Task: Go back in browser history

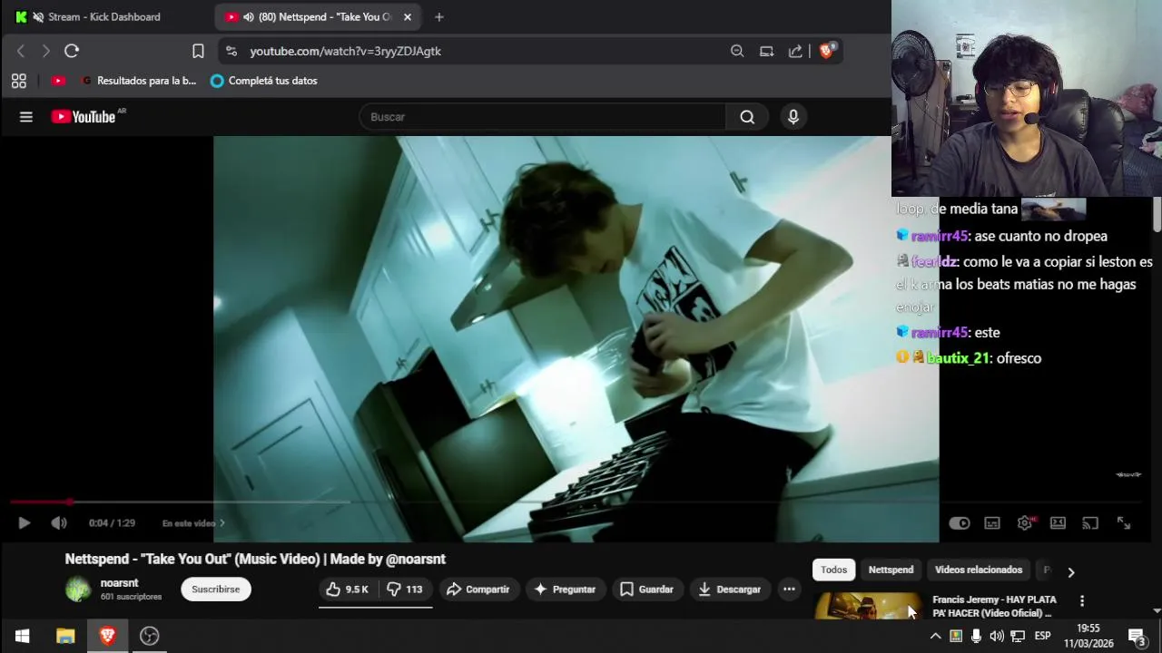Action: pyautogui.click(x=21, y=51)
